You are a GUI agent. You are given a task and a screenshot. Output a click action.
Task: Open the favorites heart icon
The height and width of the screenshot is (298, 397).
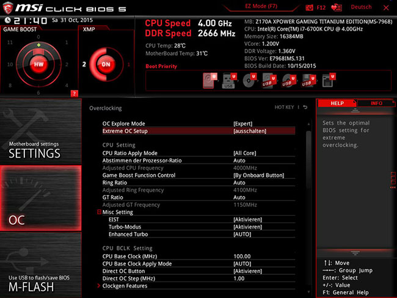coord(337,7)
